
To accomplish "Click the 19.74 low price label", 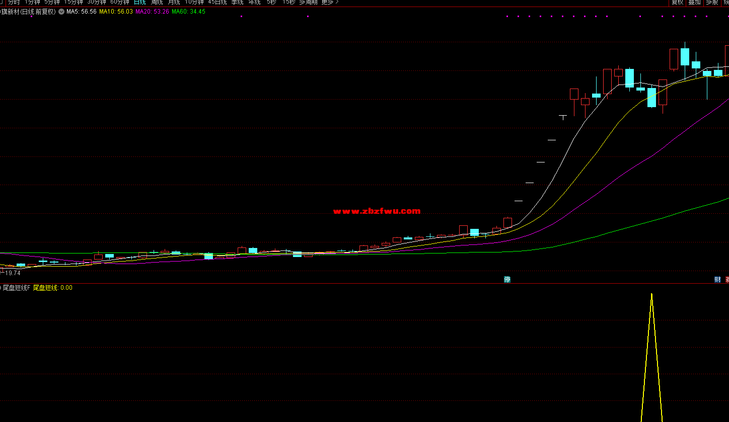I will pos(13,273).
